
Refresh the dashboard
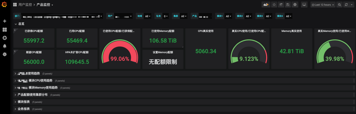pos(346,5)
